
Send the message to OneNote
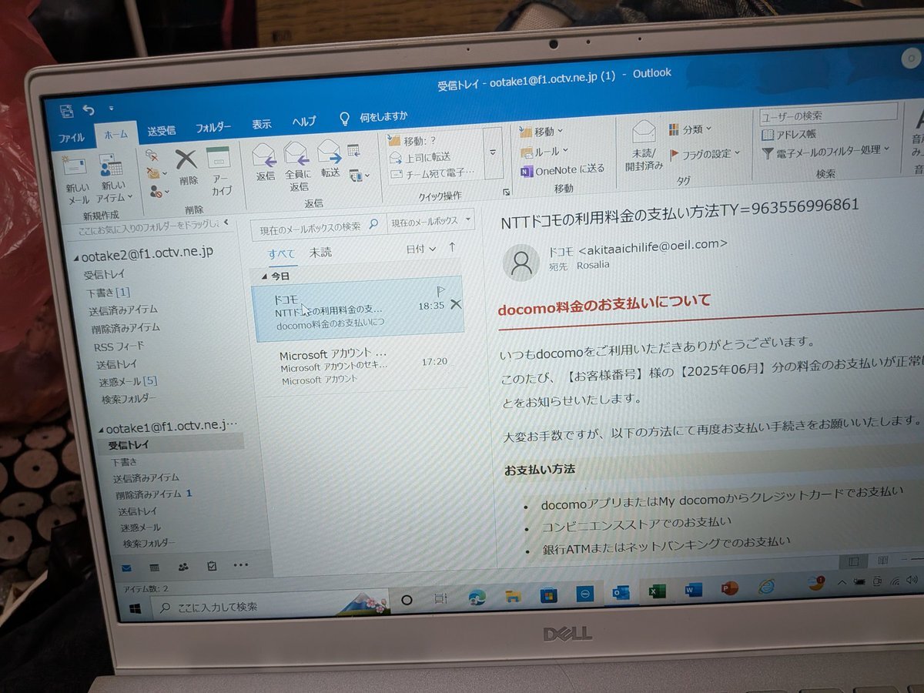563,169
